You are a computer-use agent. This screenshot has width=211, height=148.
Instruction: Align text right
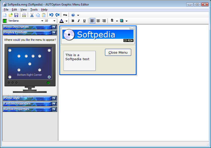104,21
